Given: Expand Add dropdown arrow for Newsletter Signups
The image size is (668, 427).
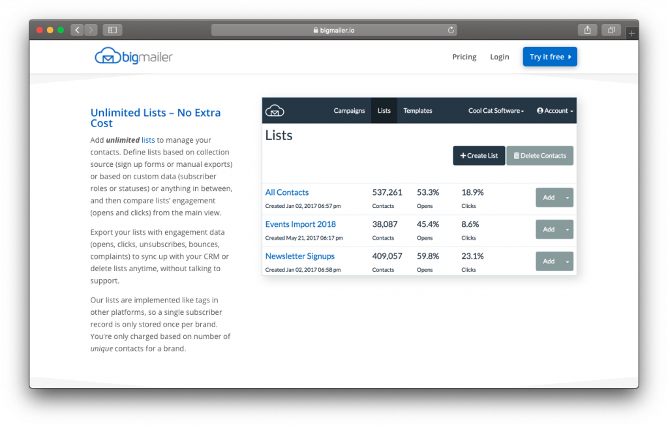Looking at the screenshot, I should [x=568, y=261].
